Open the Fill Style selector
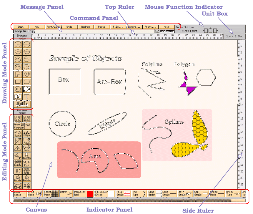Screen dimensions: 253x214 coord(123,193)
